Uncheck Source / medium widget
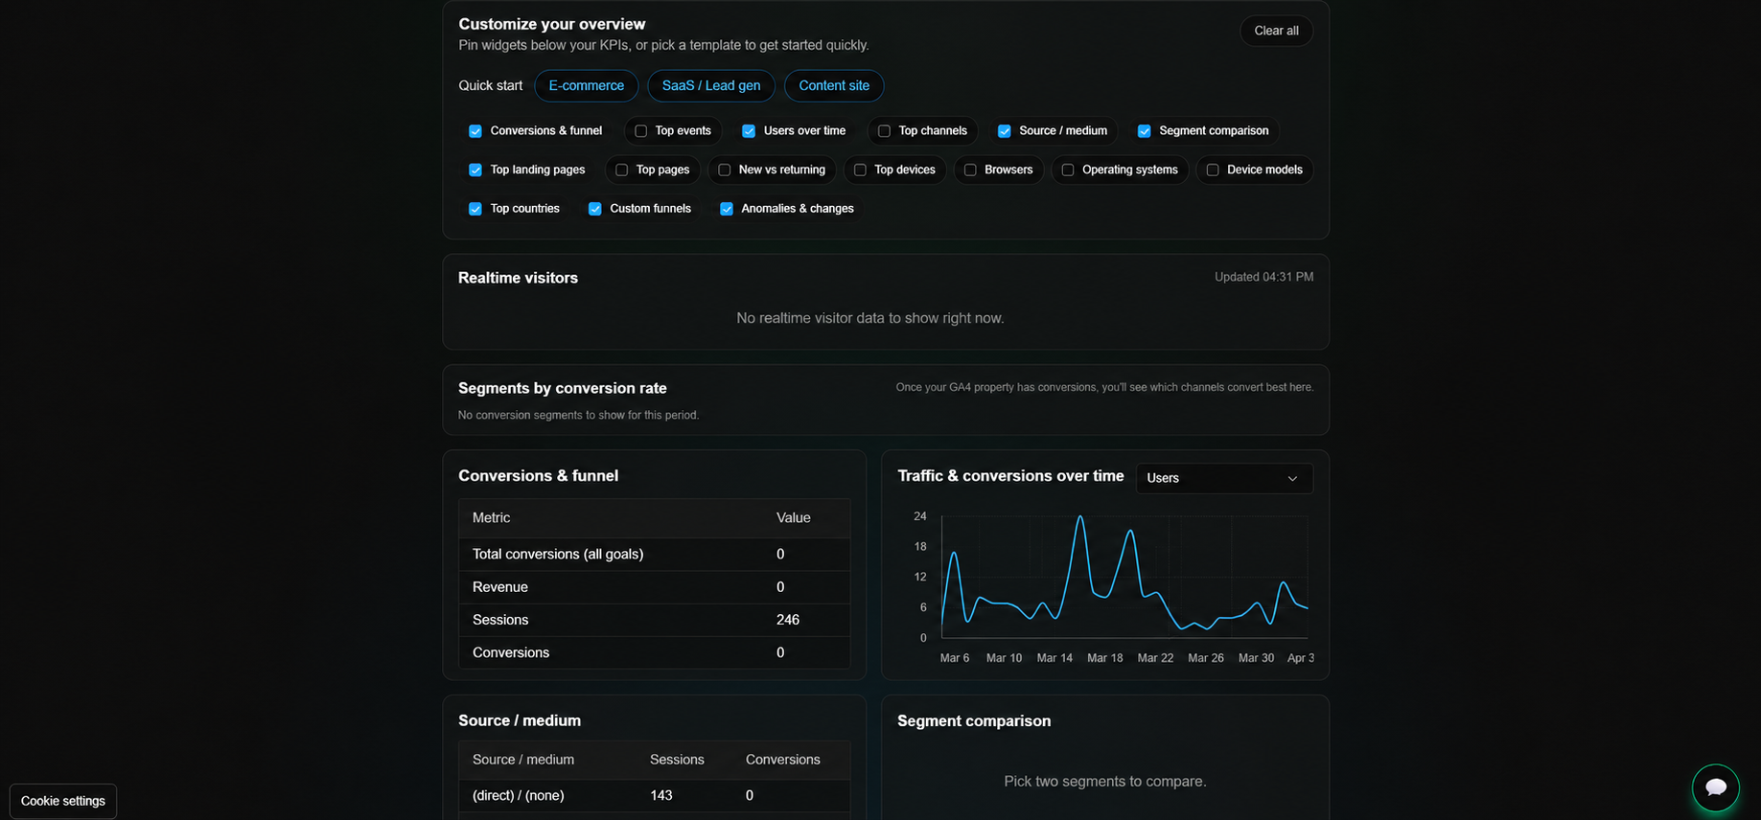Image resolution: width=1761 pixels, height=820 pixels. 1005,131
